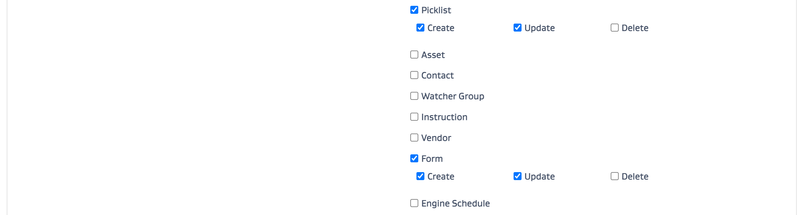Click the Contact label text
Screen dimensions: 801x215
point(437,76)
